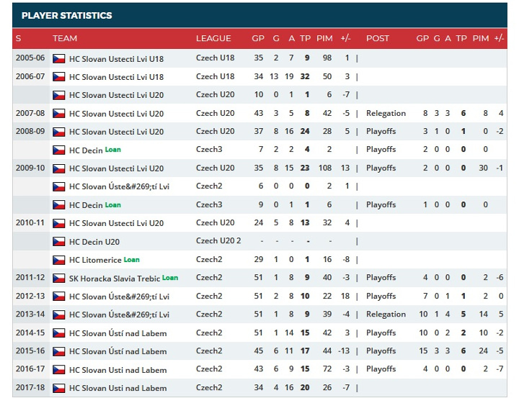The height and width of the screenshot is (398, 519).
Task: Click Czech flag icon in 2005-06 row
Action: pos(59,59)
